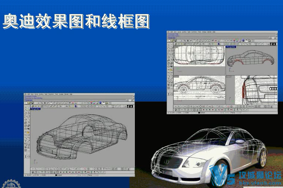
Task: Click Cut scissors icon in four-viewport Rhino window
Action: pos(182,40)
